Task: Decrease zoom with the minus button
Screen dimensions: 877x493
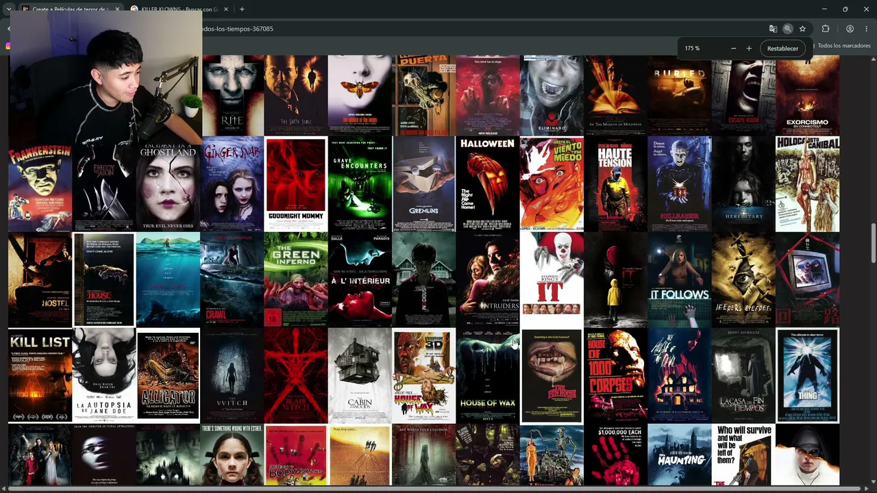Action: tap(733, 49)
